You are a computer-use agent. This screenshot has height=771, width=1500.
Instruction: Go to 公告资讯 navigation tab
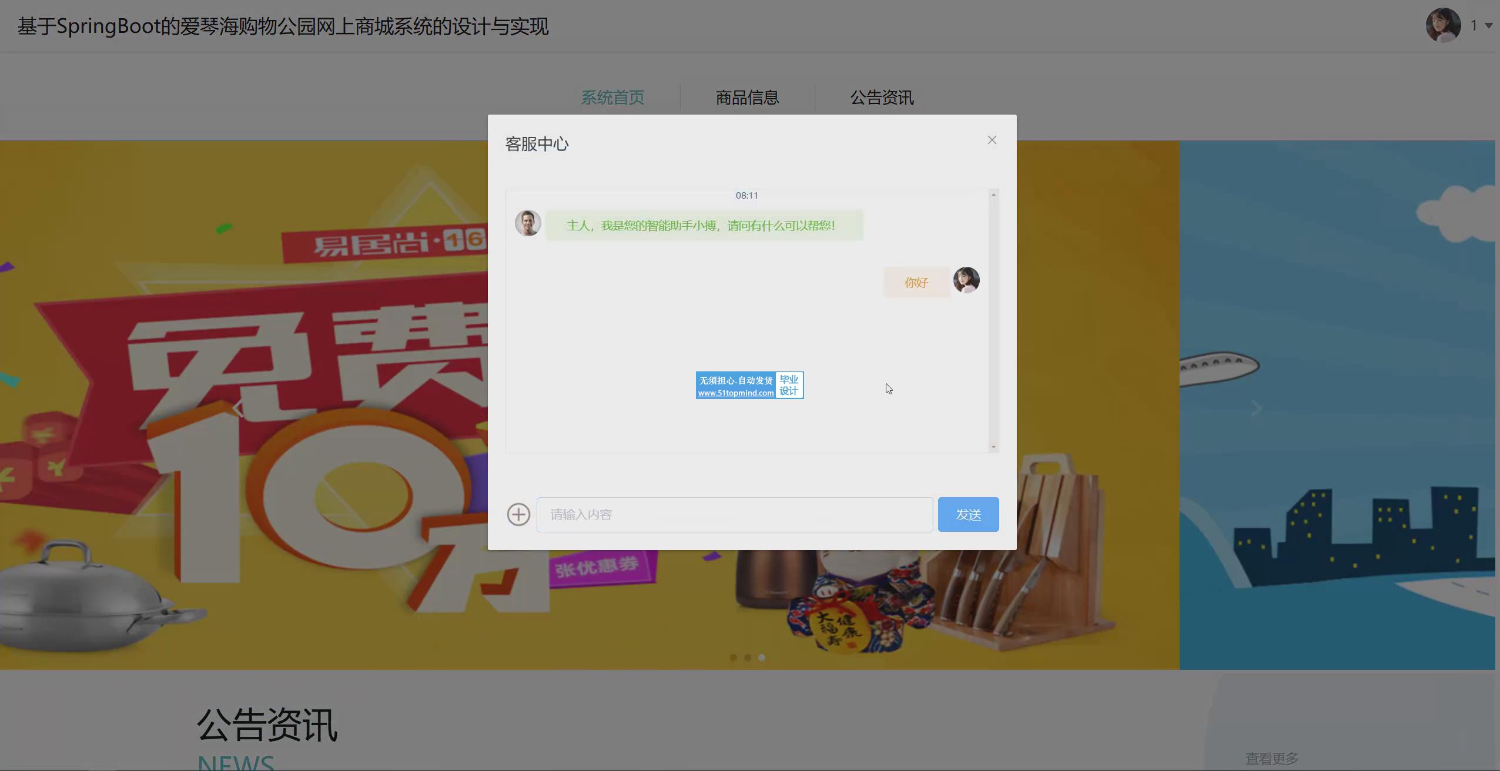point(882,98)
